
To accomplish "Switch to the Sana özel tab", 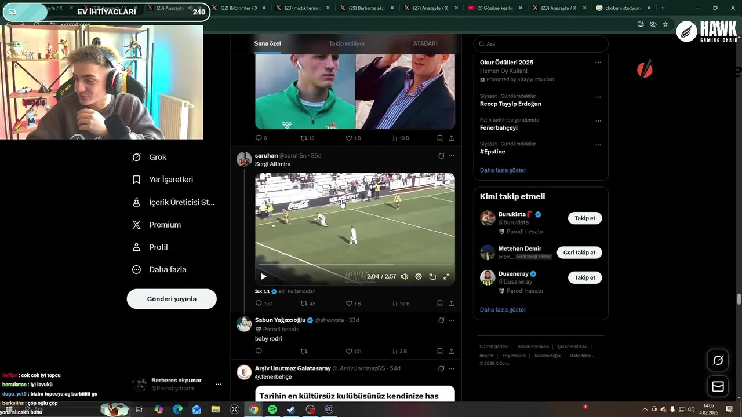I will click(x=267, y=43).
